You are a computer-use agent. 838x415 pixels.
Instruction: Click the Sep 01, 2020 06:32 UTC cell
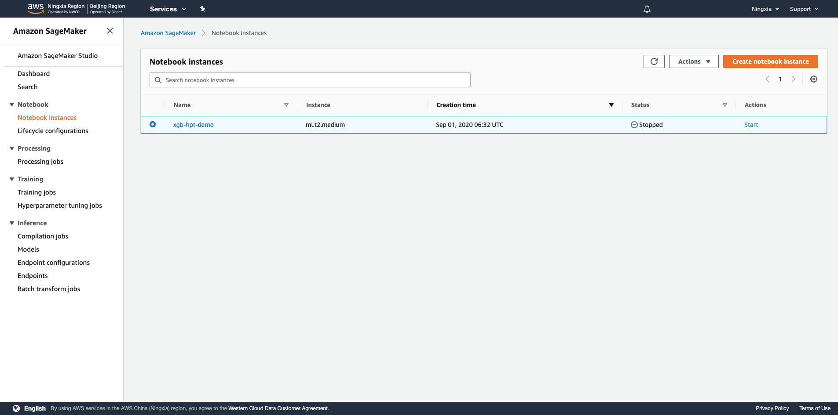(x=469, y=125)
